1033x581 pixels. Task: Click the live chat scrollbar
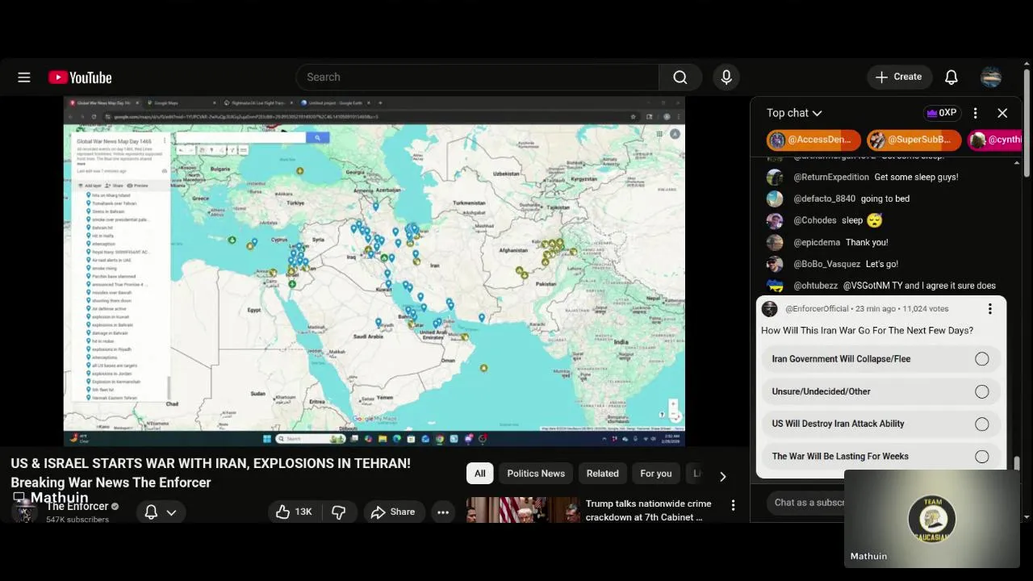[1017, 464]
